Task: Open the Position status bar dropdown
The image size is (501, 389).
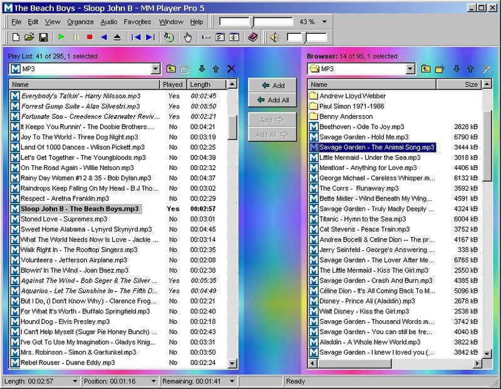Action: [x=153, y=381]
